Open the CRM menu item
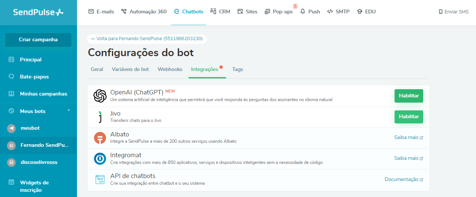 click(x=221, y=12)
